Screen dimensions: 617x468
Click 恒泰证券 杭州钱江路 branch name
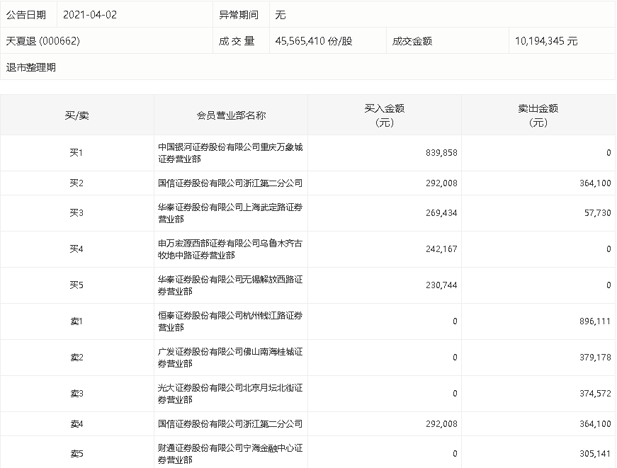[x=230, y=321]
